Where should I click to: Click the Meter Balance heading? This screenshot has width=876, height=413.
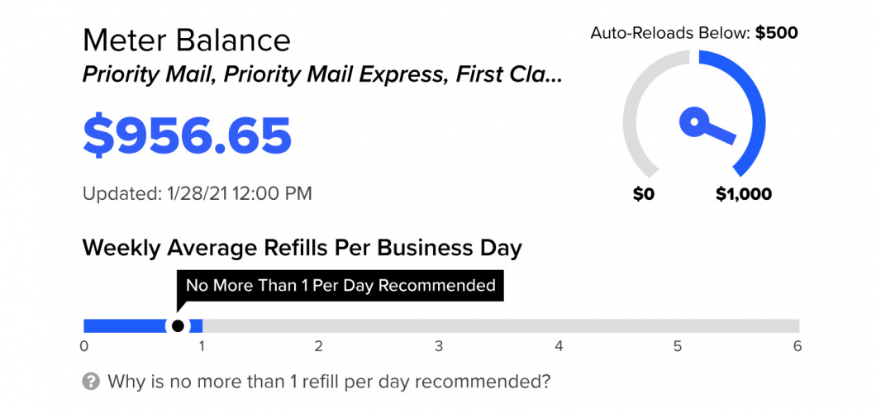coord(187,40)
